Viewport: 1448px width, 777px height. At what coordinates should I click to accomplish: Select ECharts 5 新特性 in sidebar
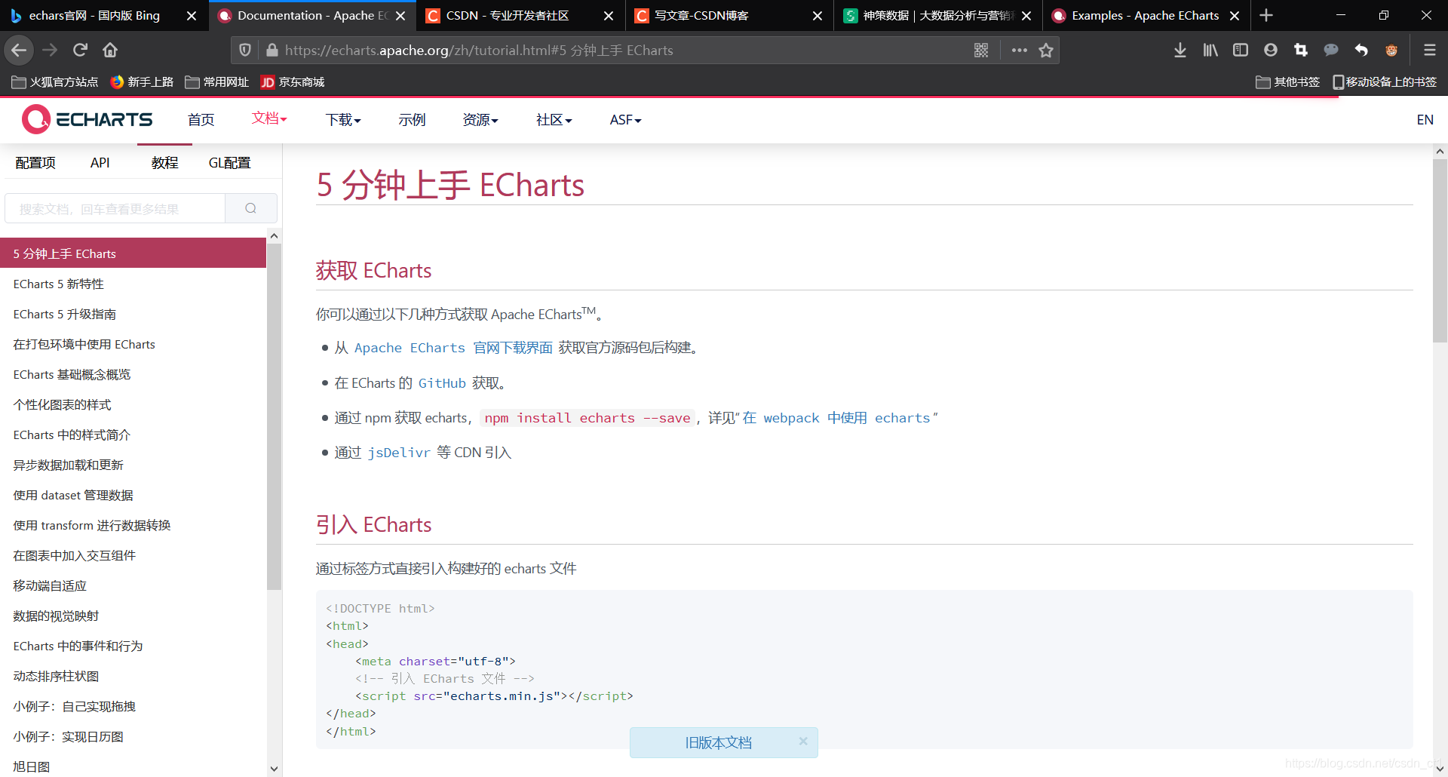(133, 284)
